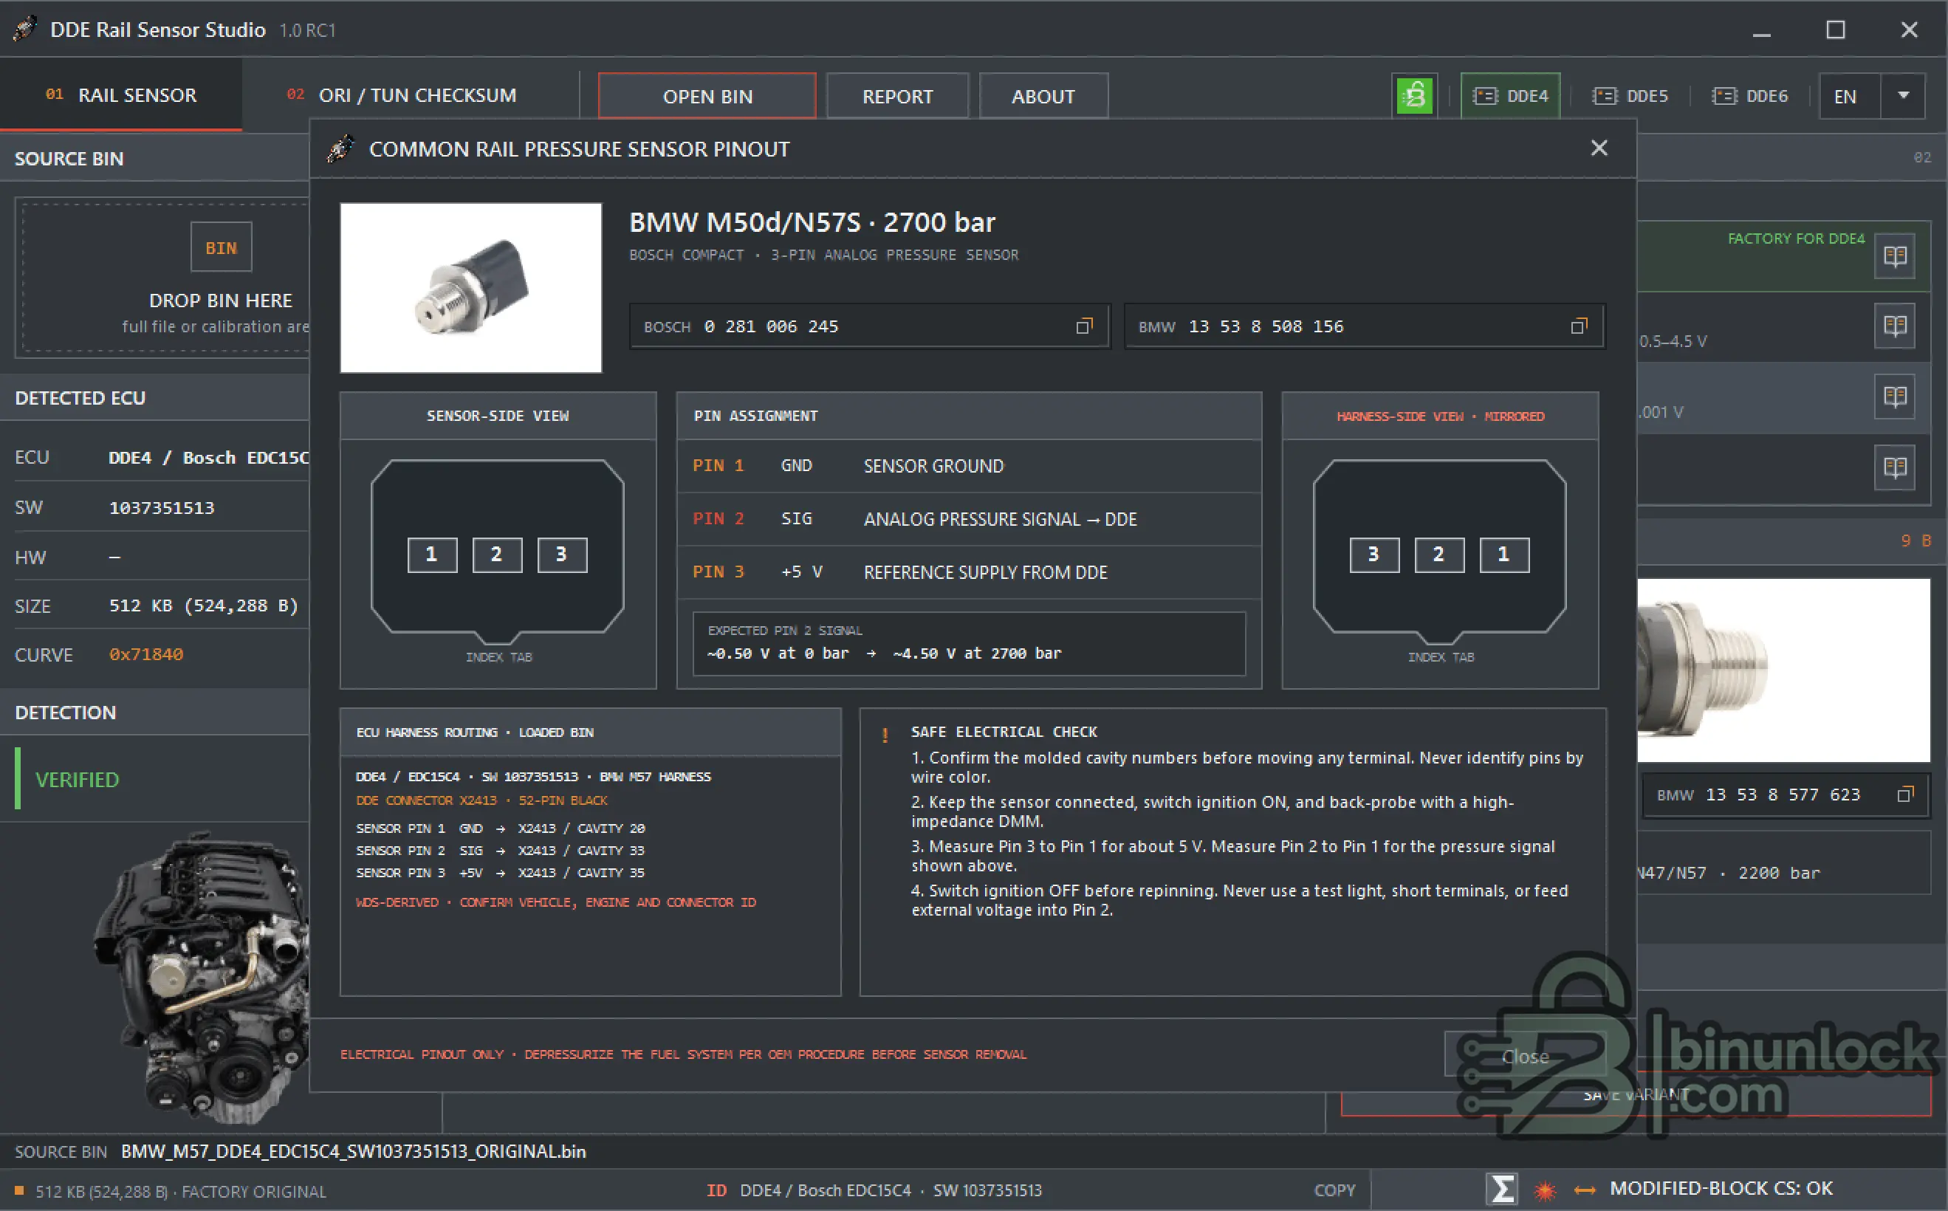Click the BIN file icon in the drop zone

tap(221, 247)
